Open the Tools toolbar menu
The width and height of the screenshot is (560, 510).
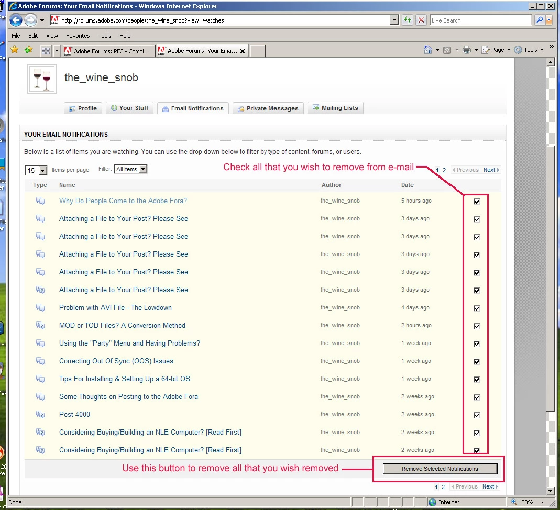tap(529, 50)
